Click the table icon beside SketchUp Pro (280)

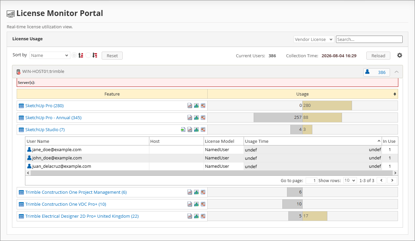(x=21, y=106)
